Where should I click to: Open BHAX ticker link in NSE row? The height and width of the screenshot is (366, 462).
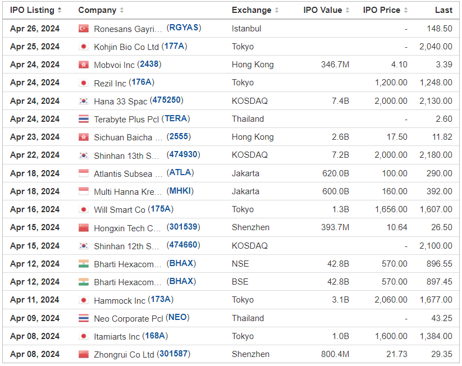click(x=181, y=263)
